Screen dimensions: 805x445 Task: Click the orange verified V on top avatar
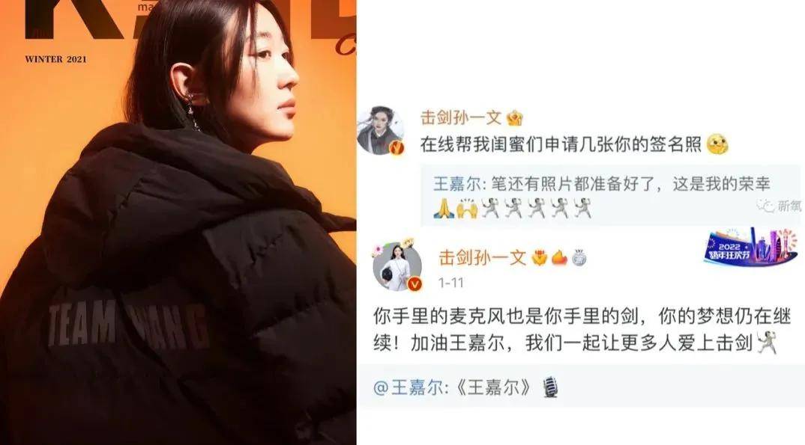396,147
